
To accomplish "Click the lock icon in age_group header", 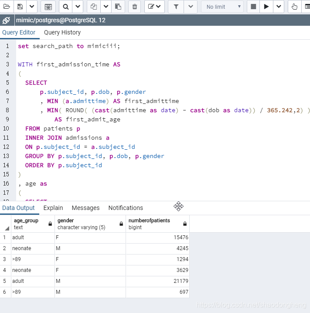I will tap(50, 224).
